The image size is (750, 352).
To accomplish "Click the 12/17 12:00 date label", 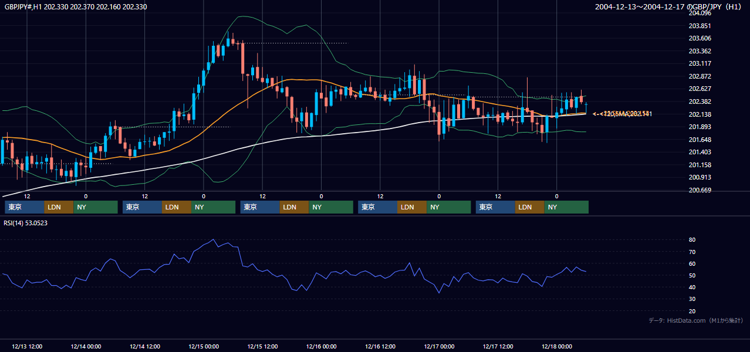I will point(498,346).
